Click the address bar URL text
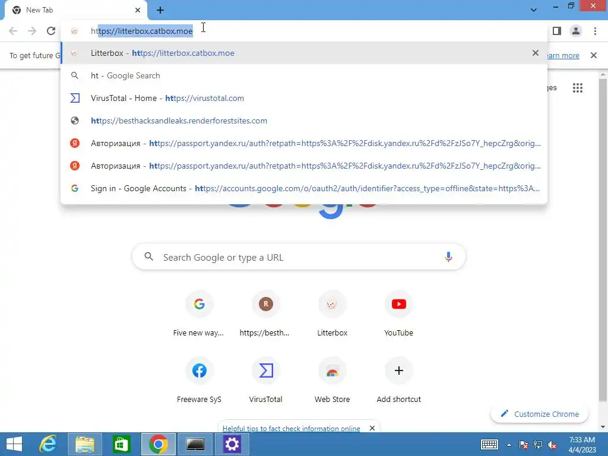 [x=141, y=31]
